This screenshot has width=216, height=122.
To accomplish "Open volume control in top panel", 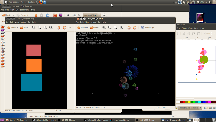I will [x=37, y=2].
